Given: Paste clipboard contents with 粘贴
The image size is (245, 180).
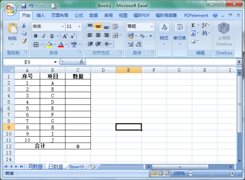Looking at the screenshot, I should 12,34.
